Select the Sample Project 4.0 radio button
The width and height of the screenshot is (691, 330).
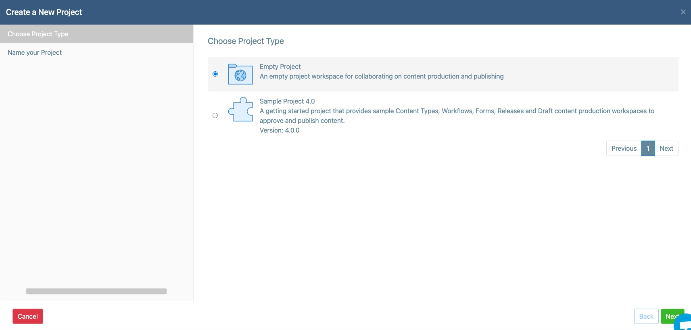click(x=215, y=116)
